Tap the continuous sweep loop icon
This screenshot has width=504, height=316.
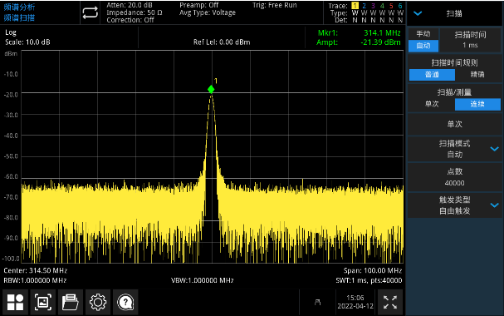(90, 12)
